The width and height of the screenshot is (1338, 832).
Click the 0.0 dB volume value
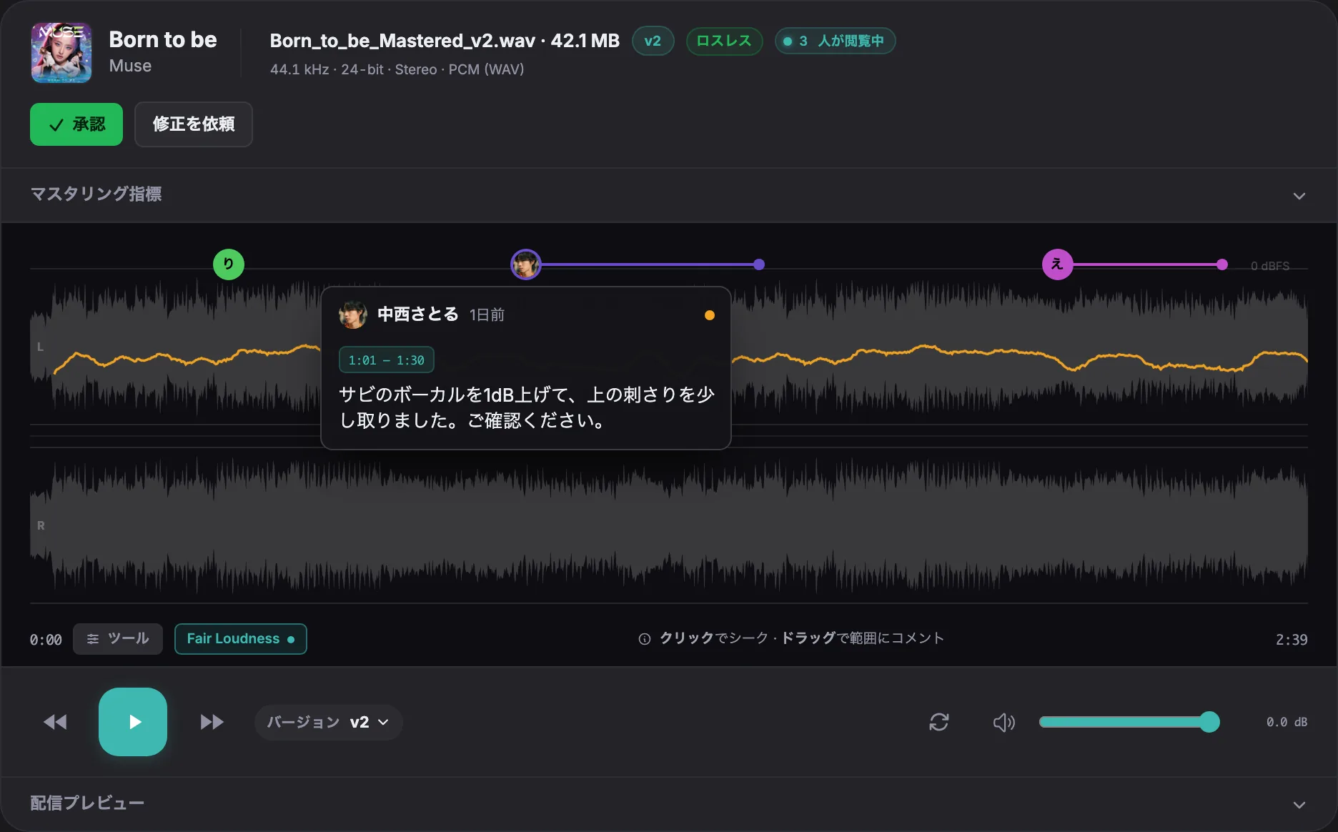[1287, 722]
